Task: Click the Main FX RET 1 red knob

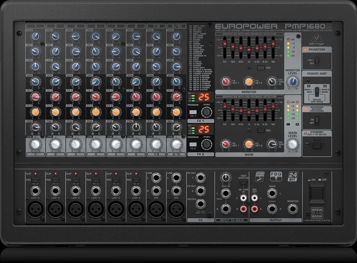Action: pos(226,144)
